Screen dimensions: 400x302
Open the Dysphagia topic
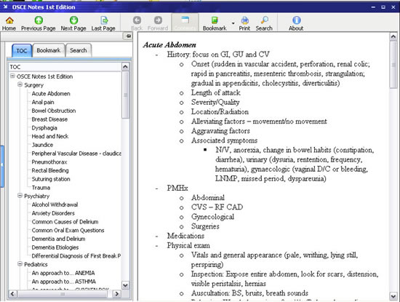pos(44,128)
